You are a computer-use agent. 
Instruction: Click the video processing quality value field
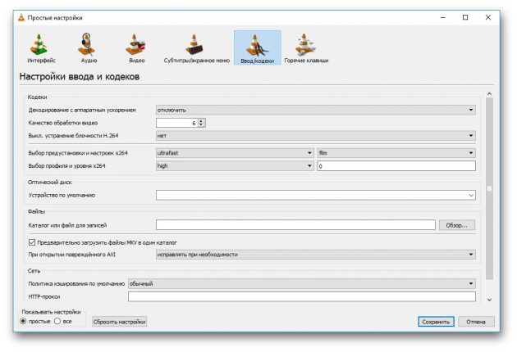pos(177,123)
